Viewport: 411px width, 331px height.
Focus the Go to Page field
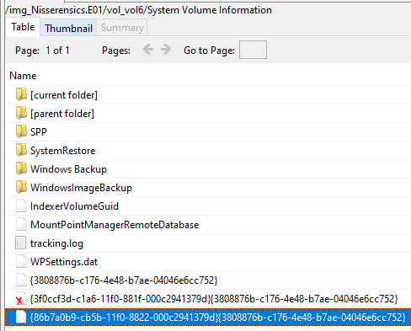[253, 50]
